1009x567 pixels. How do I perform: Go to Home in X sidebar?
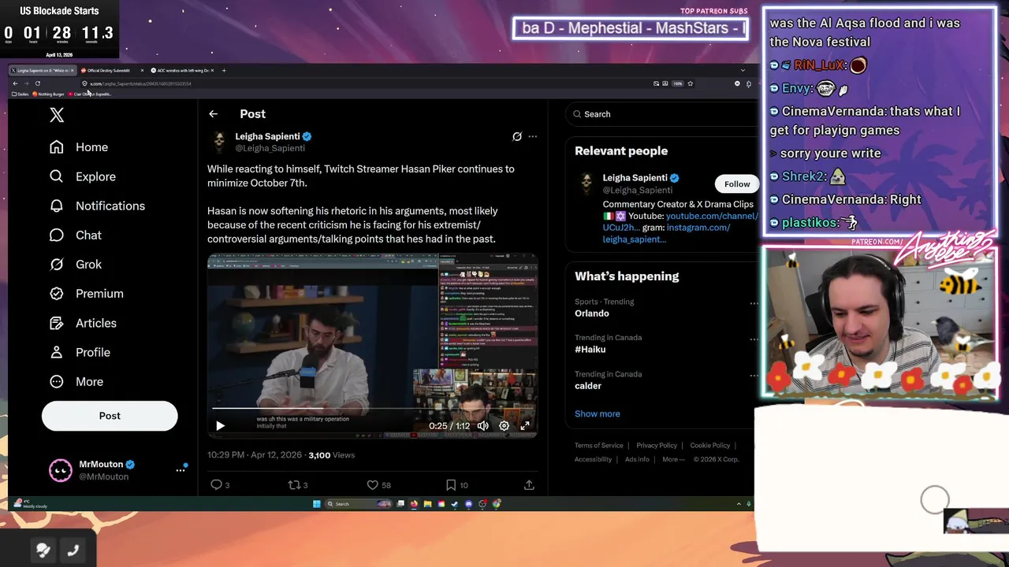(x=79, y=147)
